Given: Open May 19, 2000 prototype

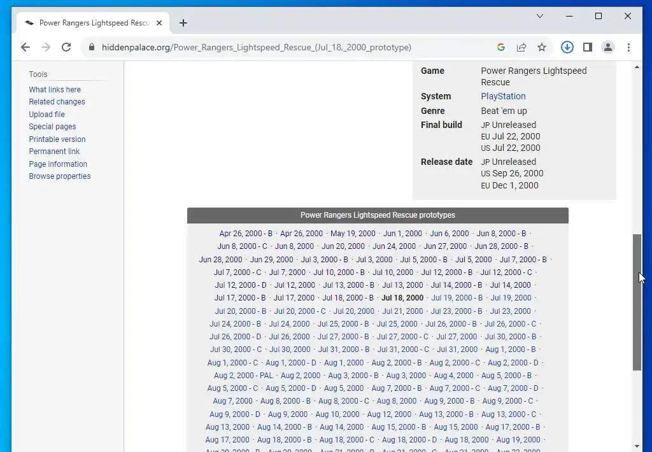Looking at the screenshot, I should (x=353, y=234).
